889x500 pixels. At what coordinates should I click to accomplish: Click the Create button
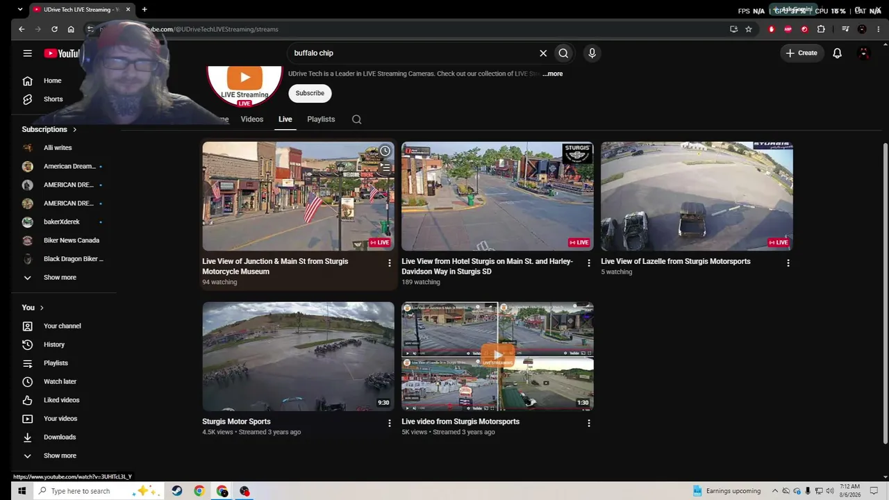pyautogui.click(x=801, y=53)
